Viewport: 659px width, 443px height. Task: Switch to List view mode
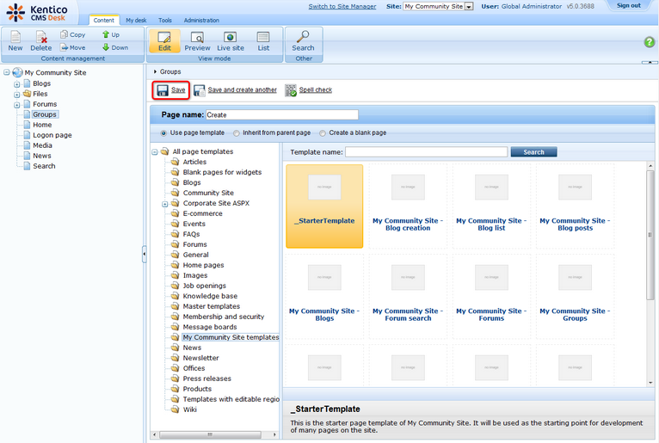coord(263,41)
